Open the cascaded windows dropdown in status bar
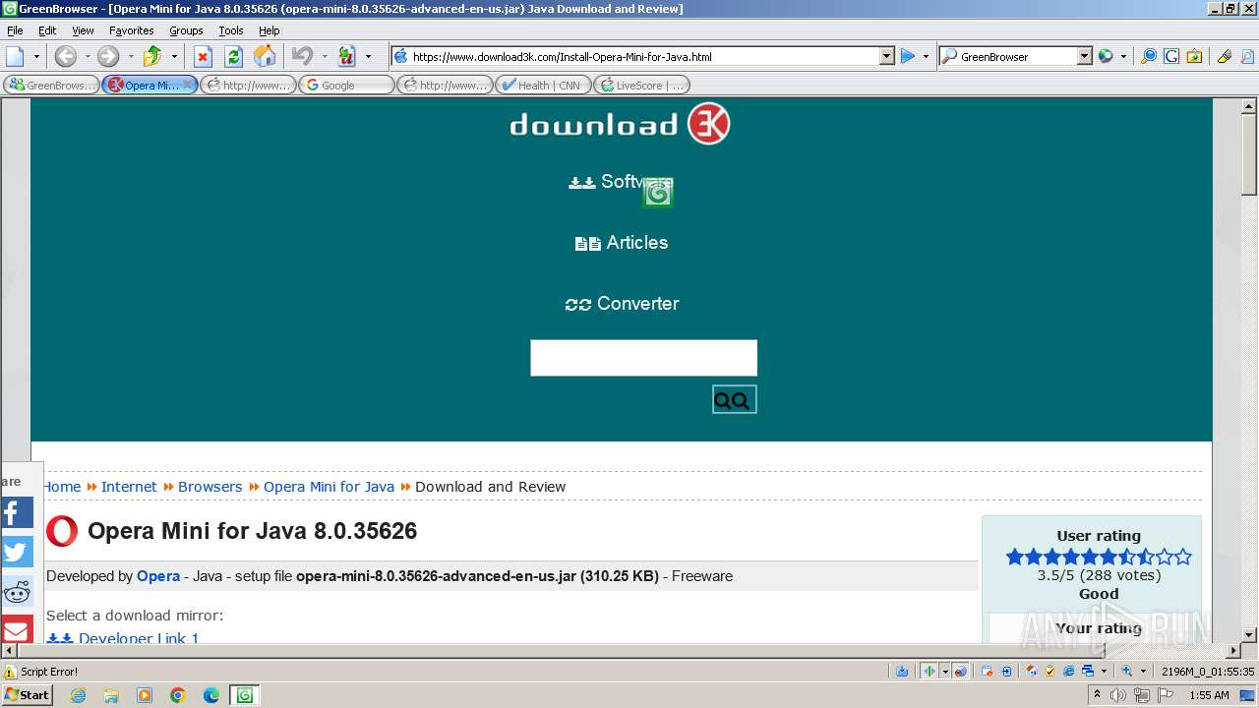The width and height of the screenshot is (1259, 708). tap(1104, 672)
